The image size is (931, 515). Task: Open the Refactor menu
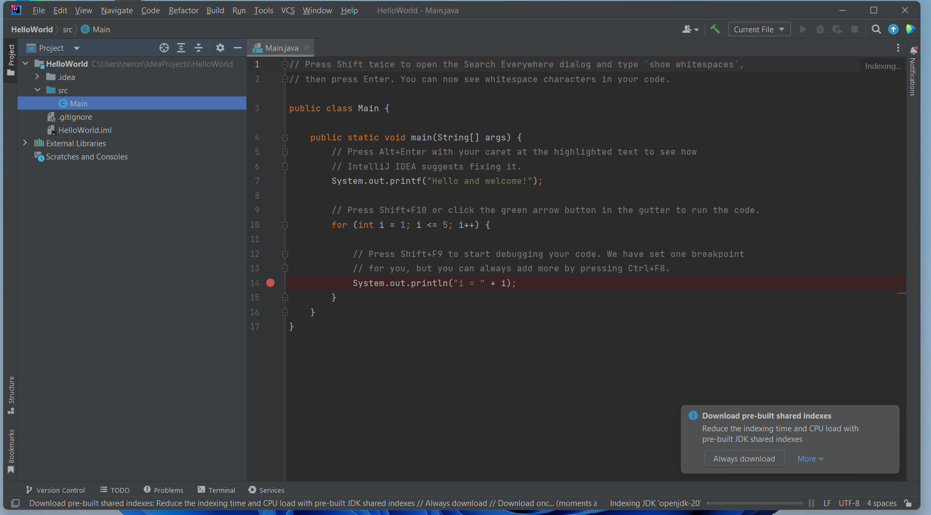183,11
